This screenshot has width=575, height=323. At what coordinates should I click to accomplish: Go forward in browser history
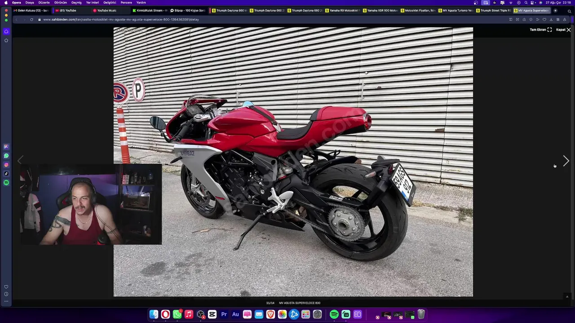[x=24, y=19]
